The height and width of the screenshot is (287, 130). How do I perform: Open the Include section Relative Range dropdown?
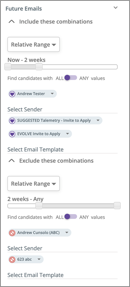34,44
